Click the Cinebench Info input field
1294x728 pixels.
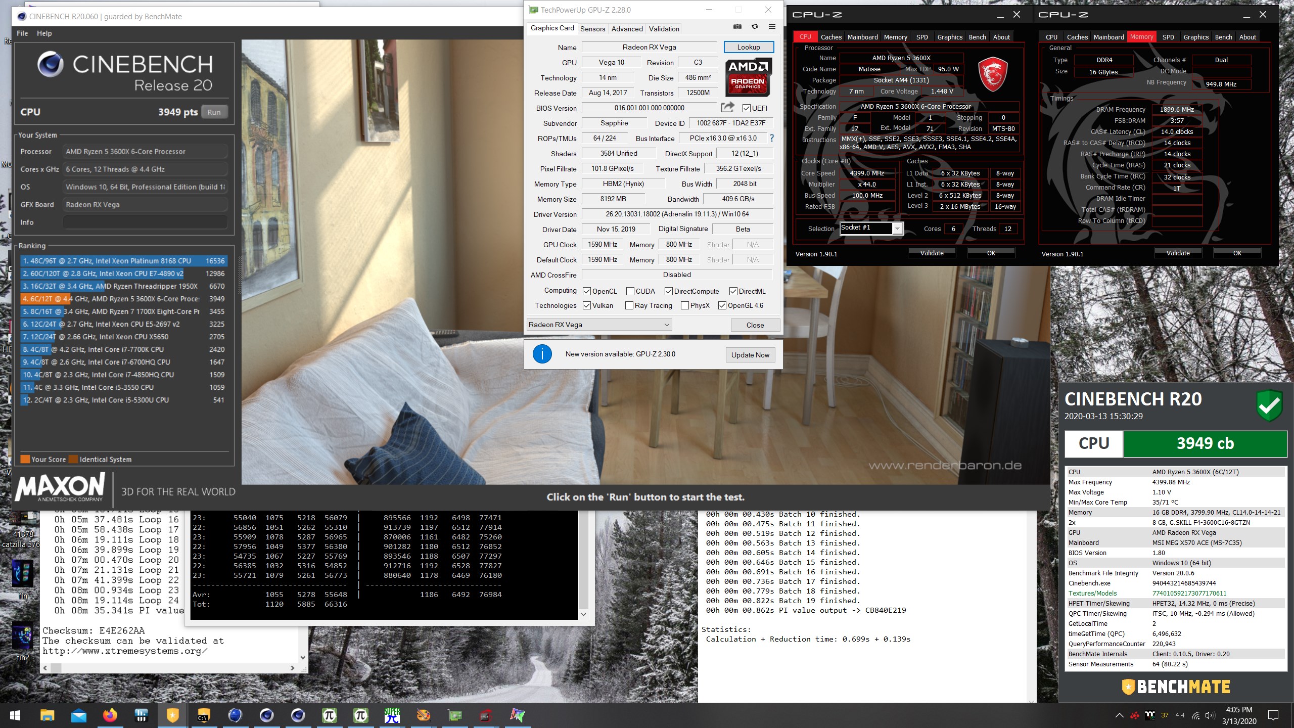point(145,222)
